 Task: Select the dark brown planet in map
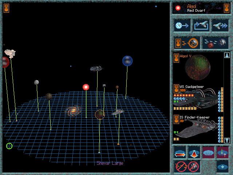tap(49, 97)
